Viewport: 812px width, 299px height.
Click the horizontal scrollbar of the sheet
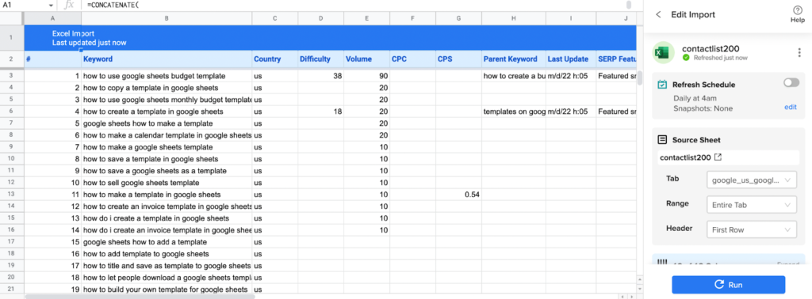(x=140, y=297)
